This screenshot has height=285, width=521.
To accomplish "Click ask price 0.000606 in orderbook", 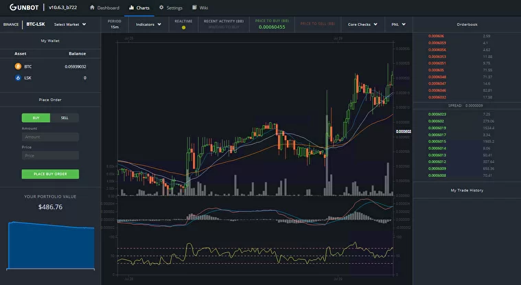I will click(436, 36).
